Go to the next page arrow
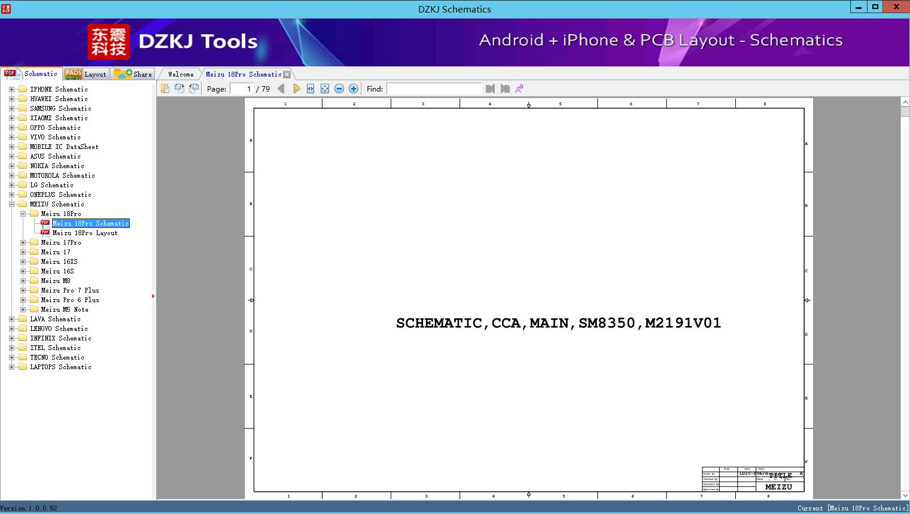 pos(296,89)
